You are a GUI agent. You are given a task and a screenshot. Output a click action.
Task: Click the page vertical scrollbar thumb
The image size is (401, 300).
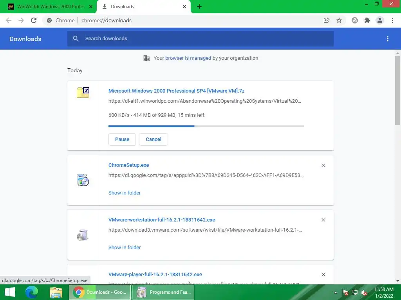397,91
